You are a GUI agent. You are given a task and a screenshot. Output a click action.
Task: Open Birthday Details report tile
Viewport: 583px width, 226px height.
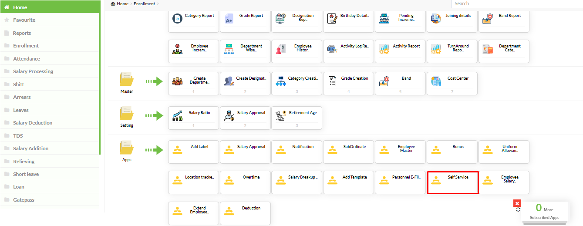pyautogui.click(x=348, y=20)
